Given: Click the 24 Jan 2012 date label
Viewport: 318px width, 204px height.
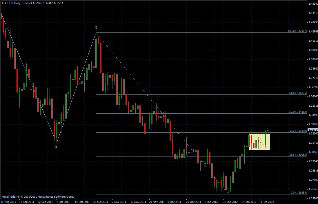Looking at the screenshot, I should click(249, 202).
